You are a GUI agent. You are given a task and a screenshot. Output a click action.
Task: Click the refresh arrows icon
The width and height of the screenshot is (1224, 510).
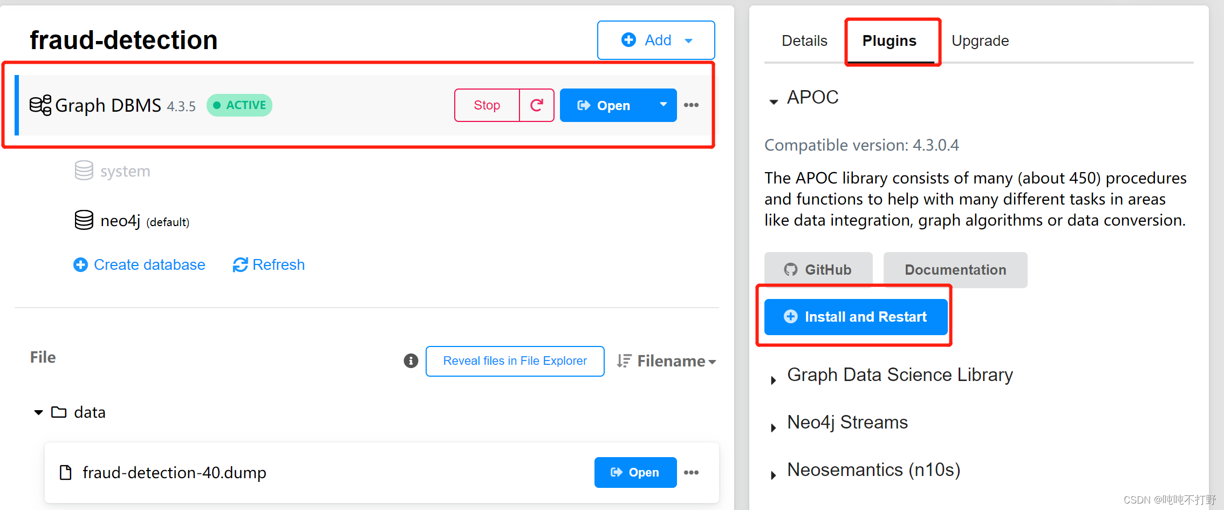[240, 265]
